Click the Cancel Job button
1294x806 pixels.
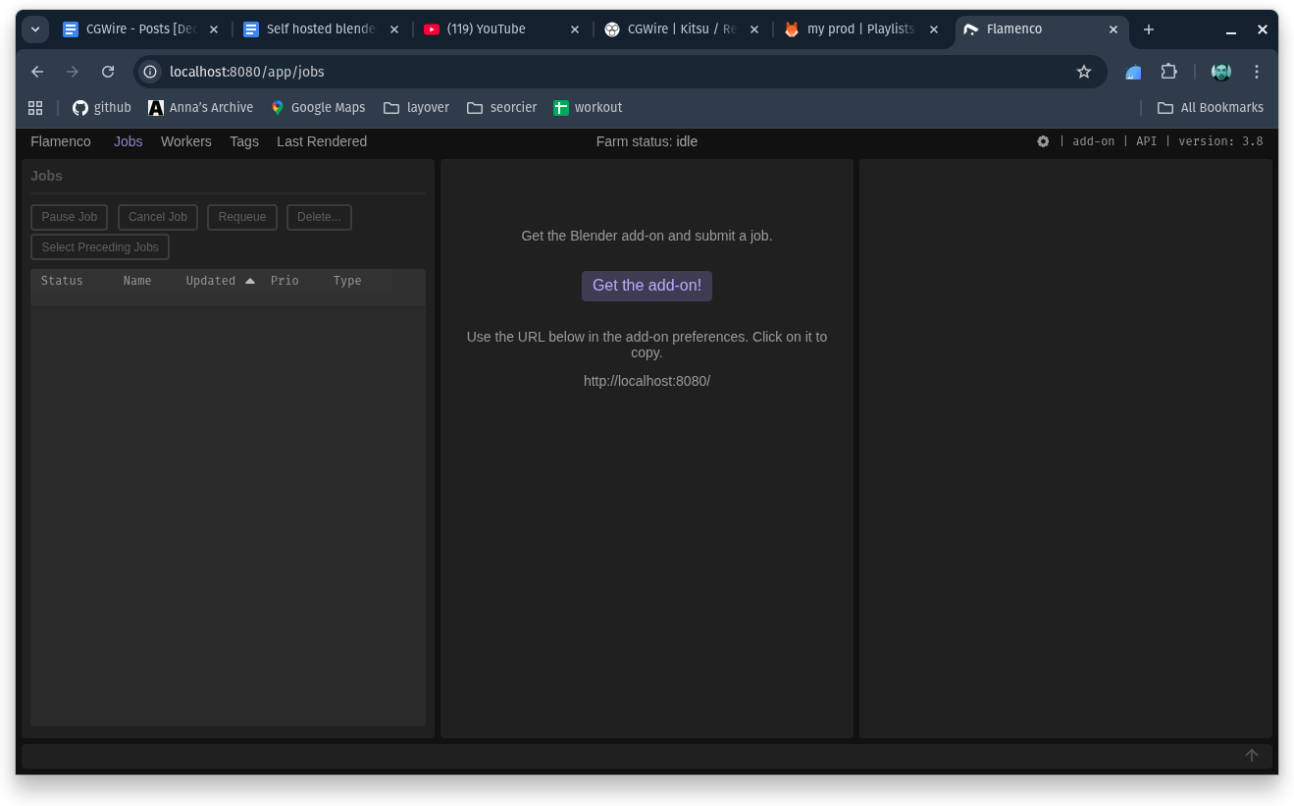coord(158,217)
